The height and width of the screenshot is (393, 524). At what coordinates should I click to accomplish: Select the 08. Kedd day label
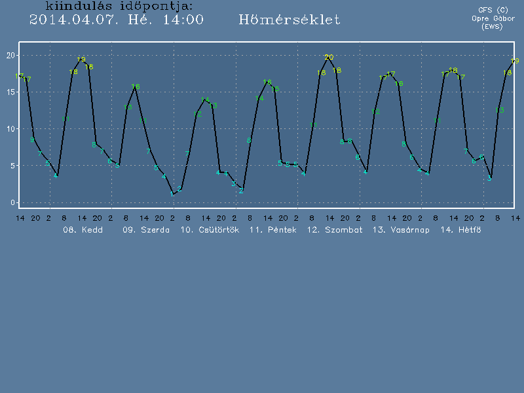pyautogui.click(x=83, y=230)
